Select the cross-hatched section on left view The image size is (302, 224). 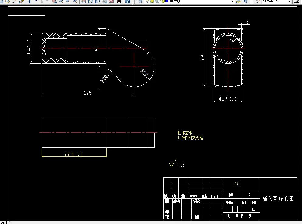pos(56,36)
